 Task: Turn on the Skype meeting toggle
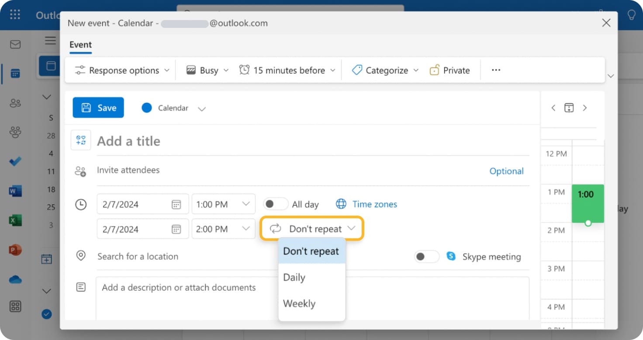(427, 257)
